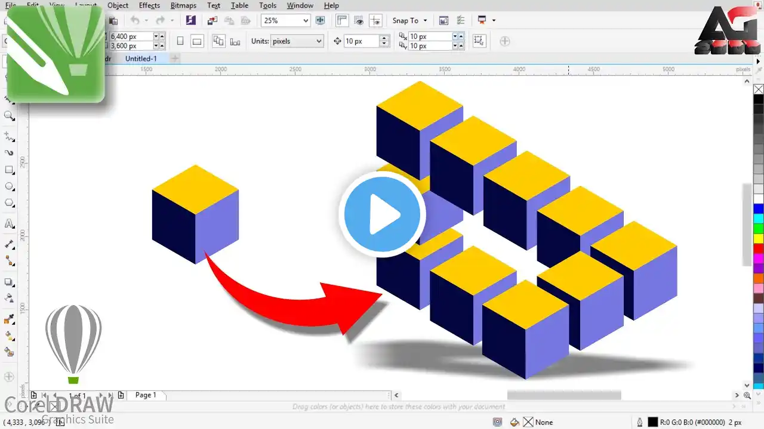Click the Redo arrow icon
The width and height of the screenshot is (764, 429).
pos(161,20)
